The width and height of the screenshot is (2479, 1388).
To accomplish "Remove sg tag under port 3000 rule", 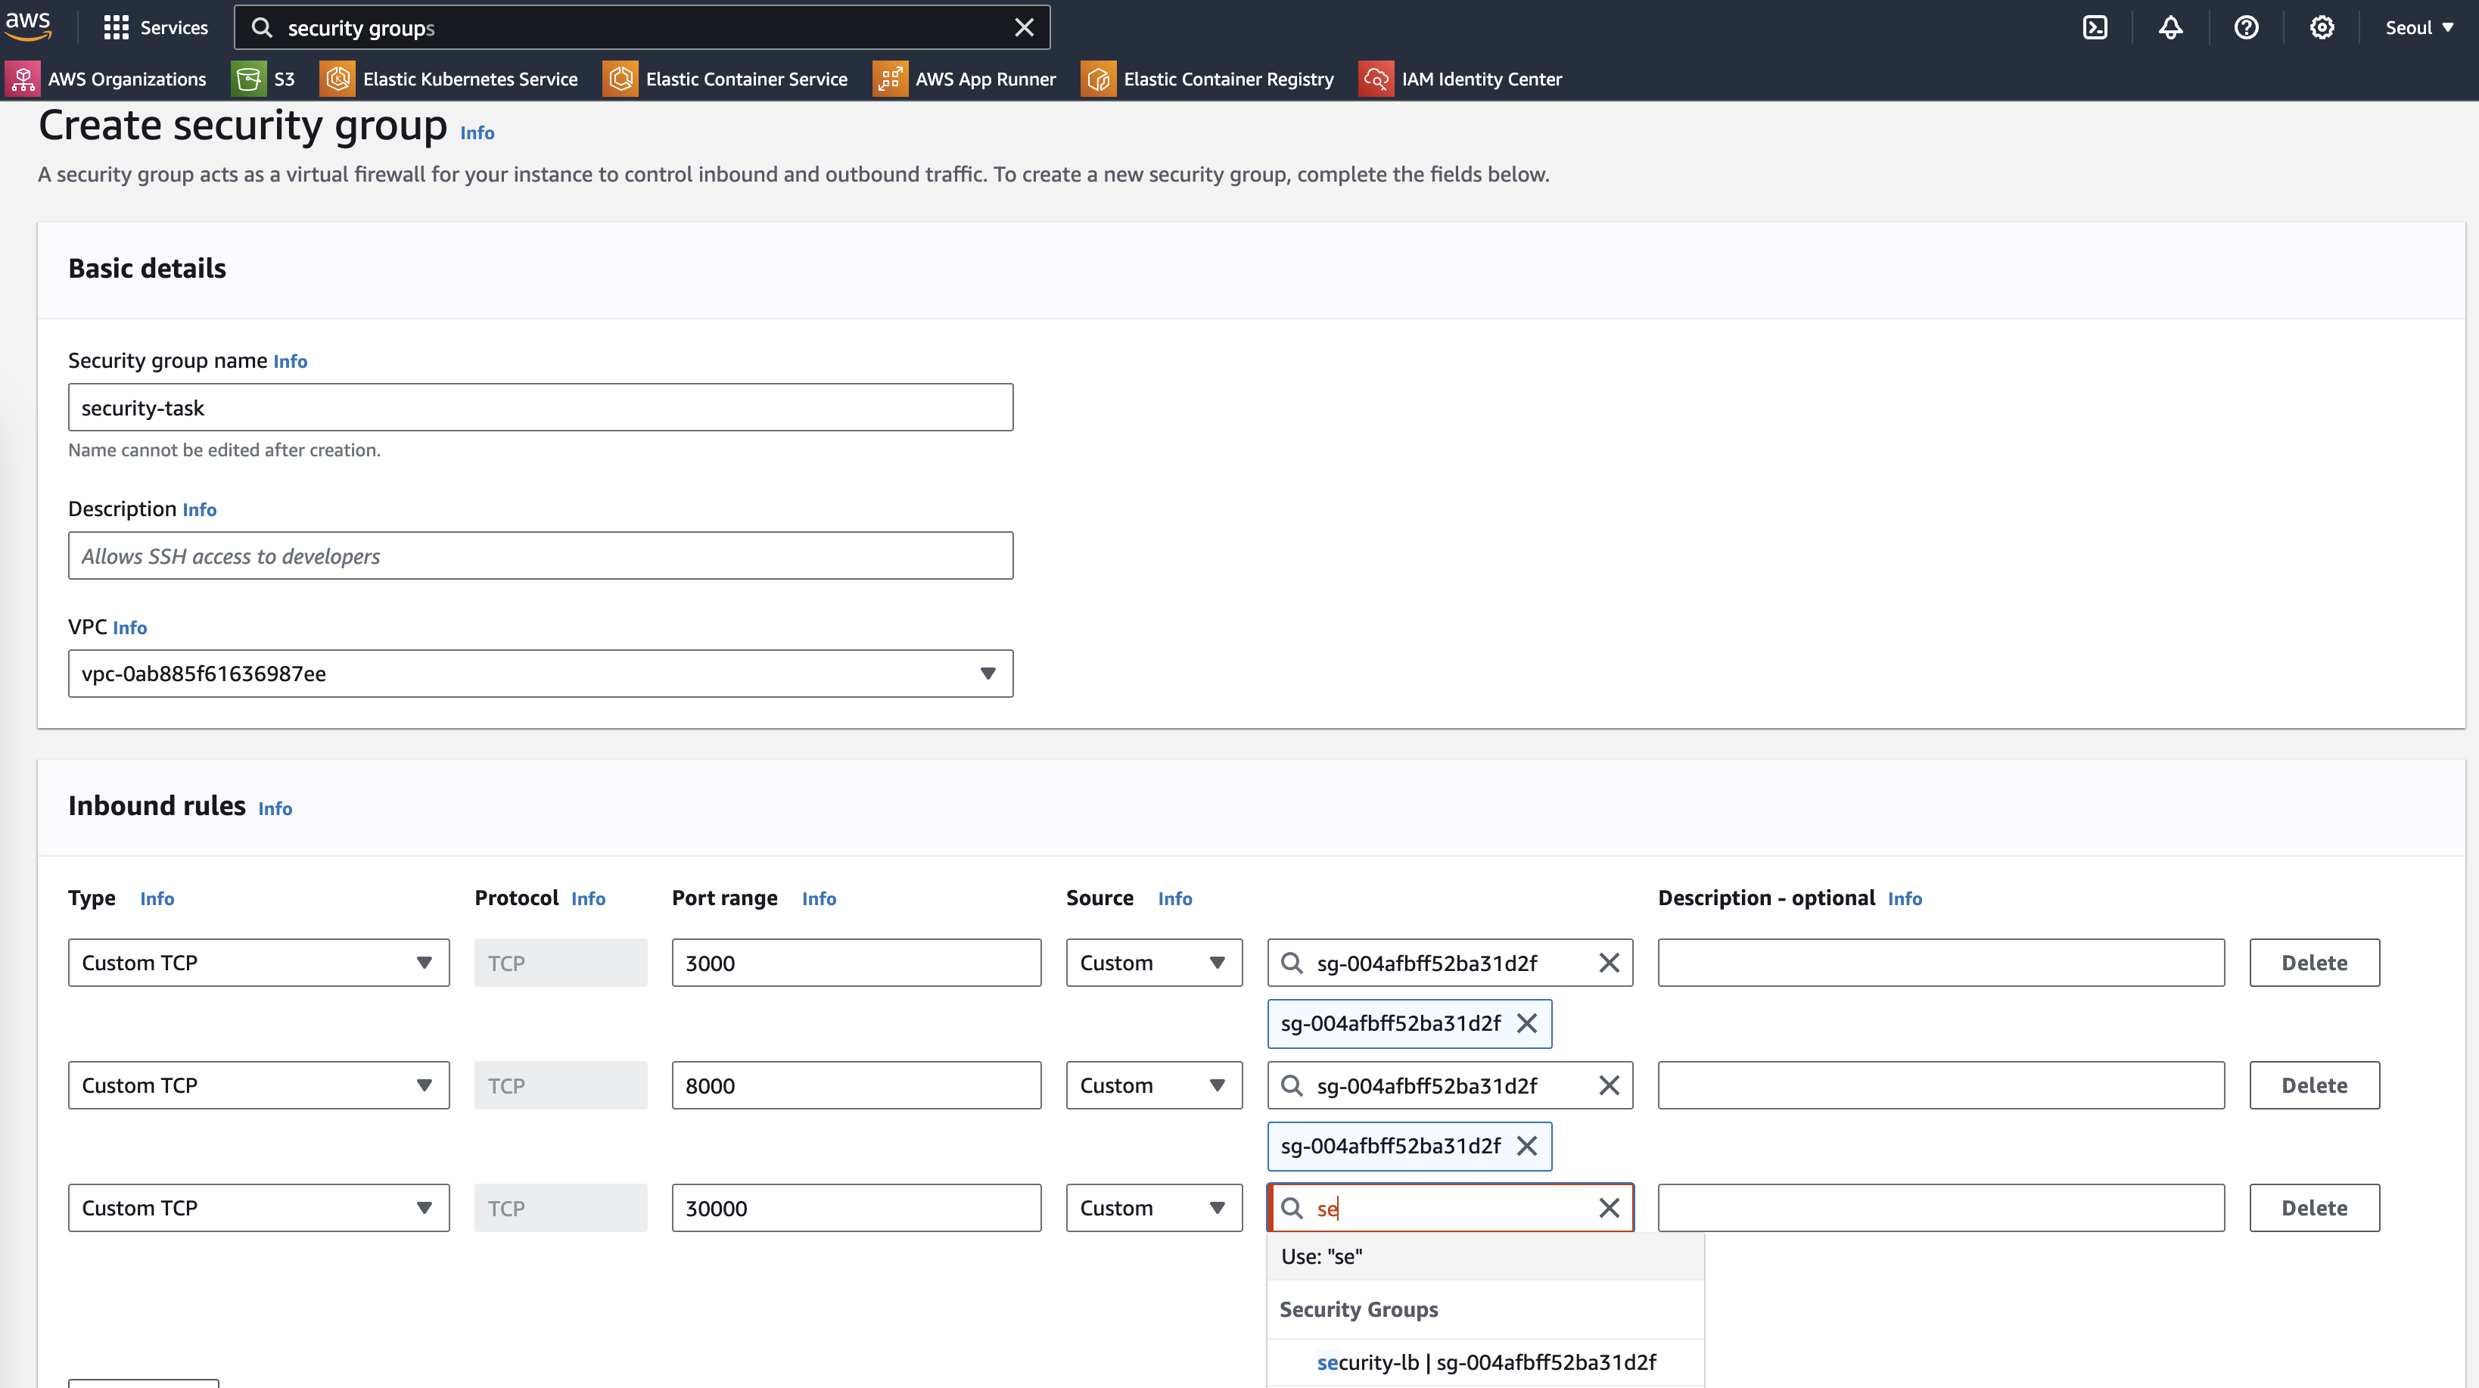I will coord(1526,1023).
